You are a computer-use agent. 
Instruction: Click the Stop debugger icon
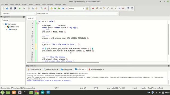click(123, 8)
